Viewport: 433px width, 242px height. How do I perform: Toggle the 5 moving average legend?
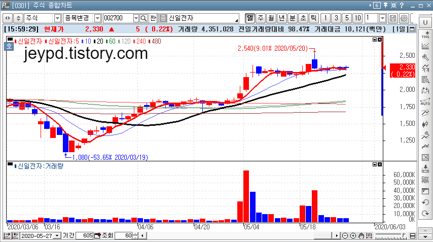62,42
